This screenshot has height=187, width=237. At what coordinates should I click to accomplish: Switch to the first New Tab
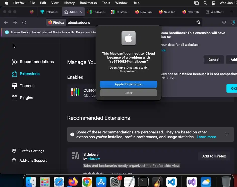tap(144, 12)
